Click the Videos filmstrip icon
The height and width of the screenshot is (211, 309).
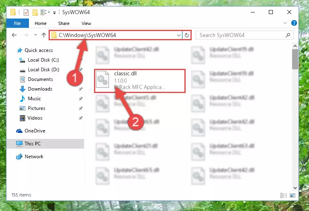point(23,118)
